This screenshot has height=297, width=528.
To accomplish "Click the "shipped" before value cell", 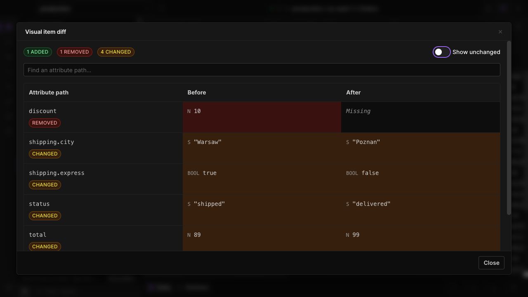I will [x=262, y=210].
